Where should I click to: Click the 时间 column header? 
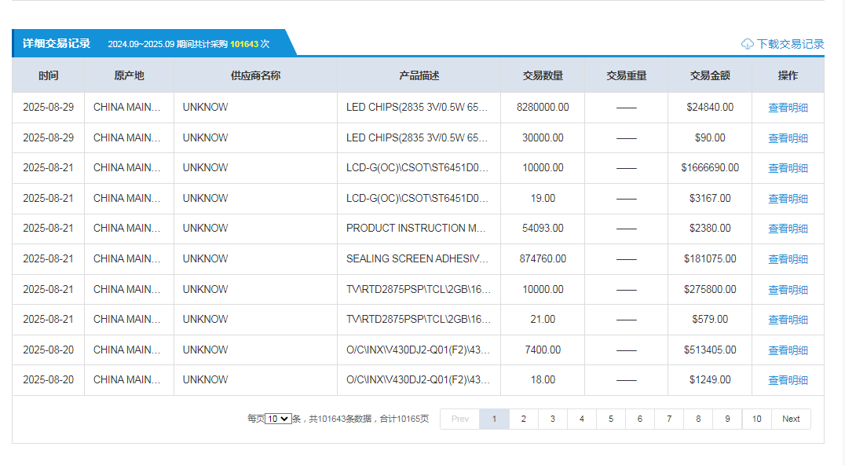[x=49, y=76]
